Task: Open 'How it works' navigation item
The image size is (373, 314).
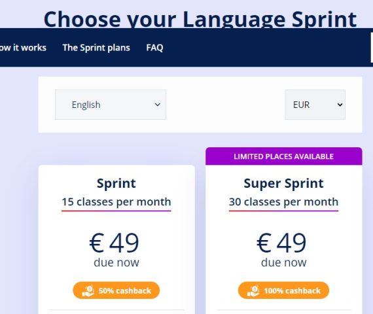Action: 23,48
